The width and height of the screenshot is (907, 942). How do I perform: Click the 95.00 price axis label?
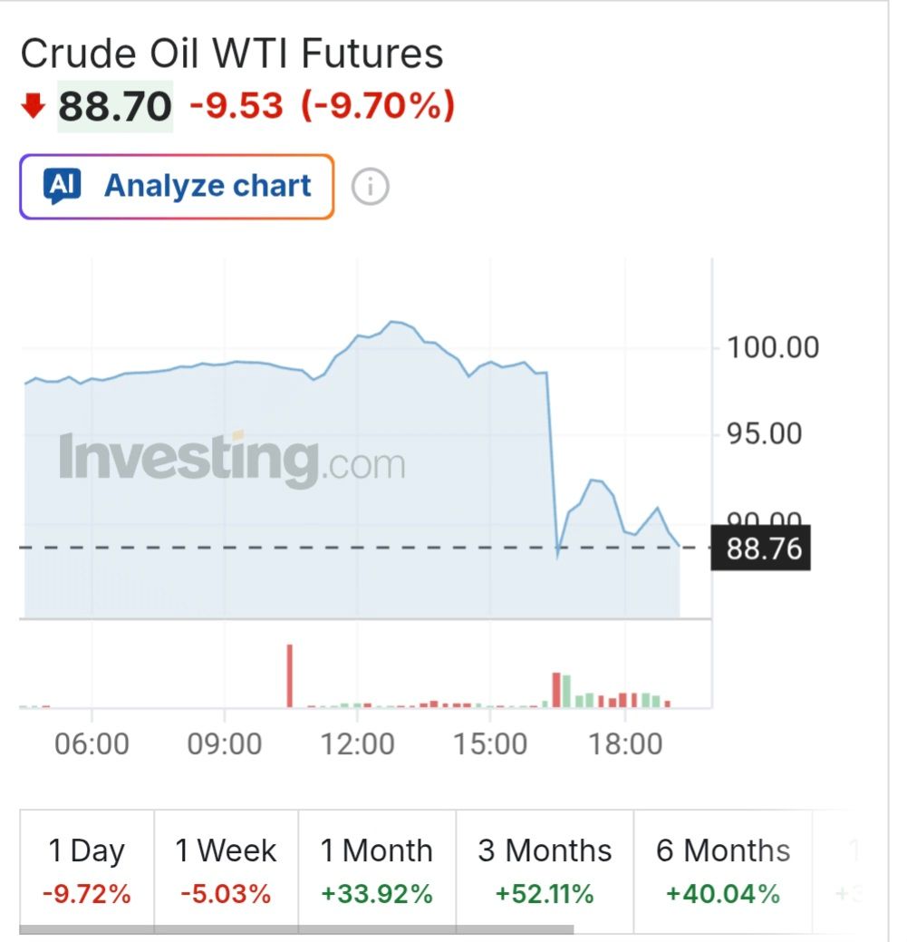764,433
